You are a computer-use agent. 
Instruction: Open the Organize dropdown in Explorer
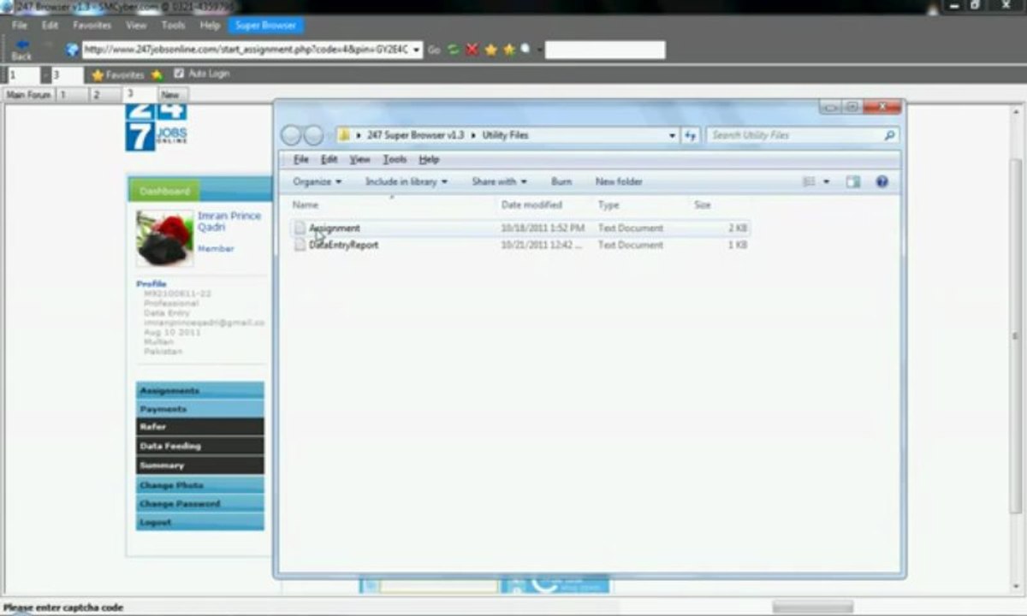coord(317,181)
